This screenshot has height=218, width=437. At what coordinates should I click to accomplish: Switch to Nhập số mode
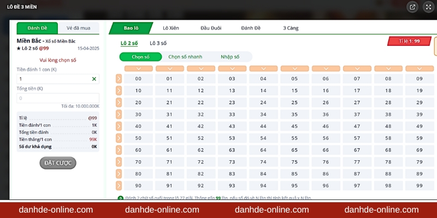tap(230, 57)
